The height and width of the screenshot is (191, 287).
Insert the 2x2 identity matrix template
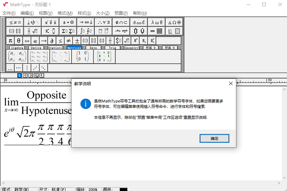click(83, 56)
